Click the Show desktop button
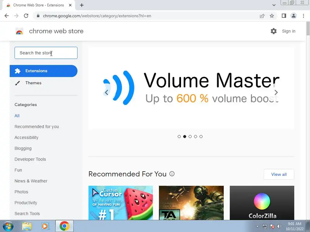This screenshot has height=232, width=310. click(x=308, y=226)
